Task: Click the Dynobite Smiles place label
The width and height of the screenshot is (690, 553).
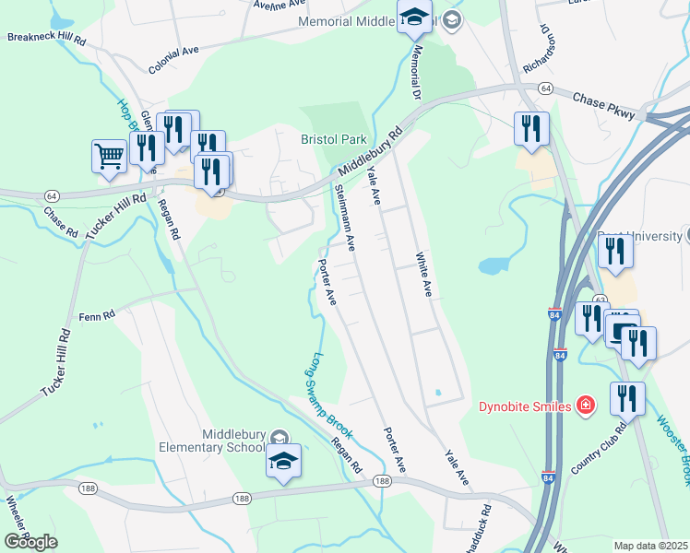Action: (x=525, y=406)
